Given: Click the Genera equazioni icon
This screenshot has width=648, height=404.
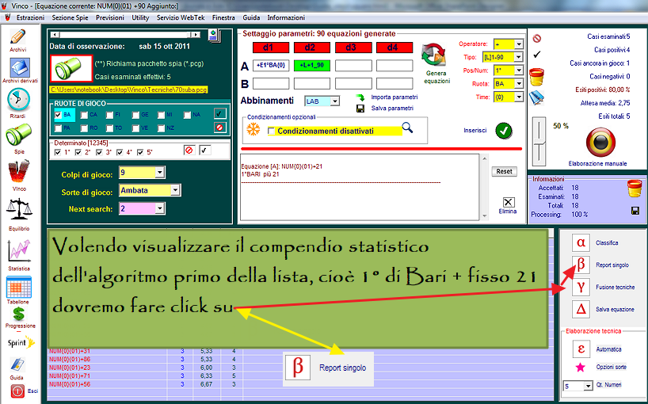Looking at the screenshot, I should tap(436, 57).
